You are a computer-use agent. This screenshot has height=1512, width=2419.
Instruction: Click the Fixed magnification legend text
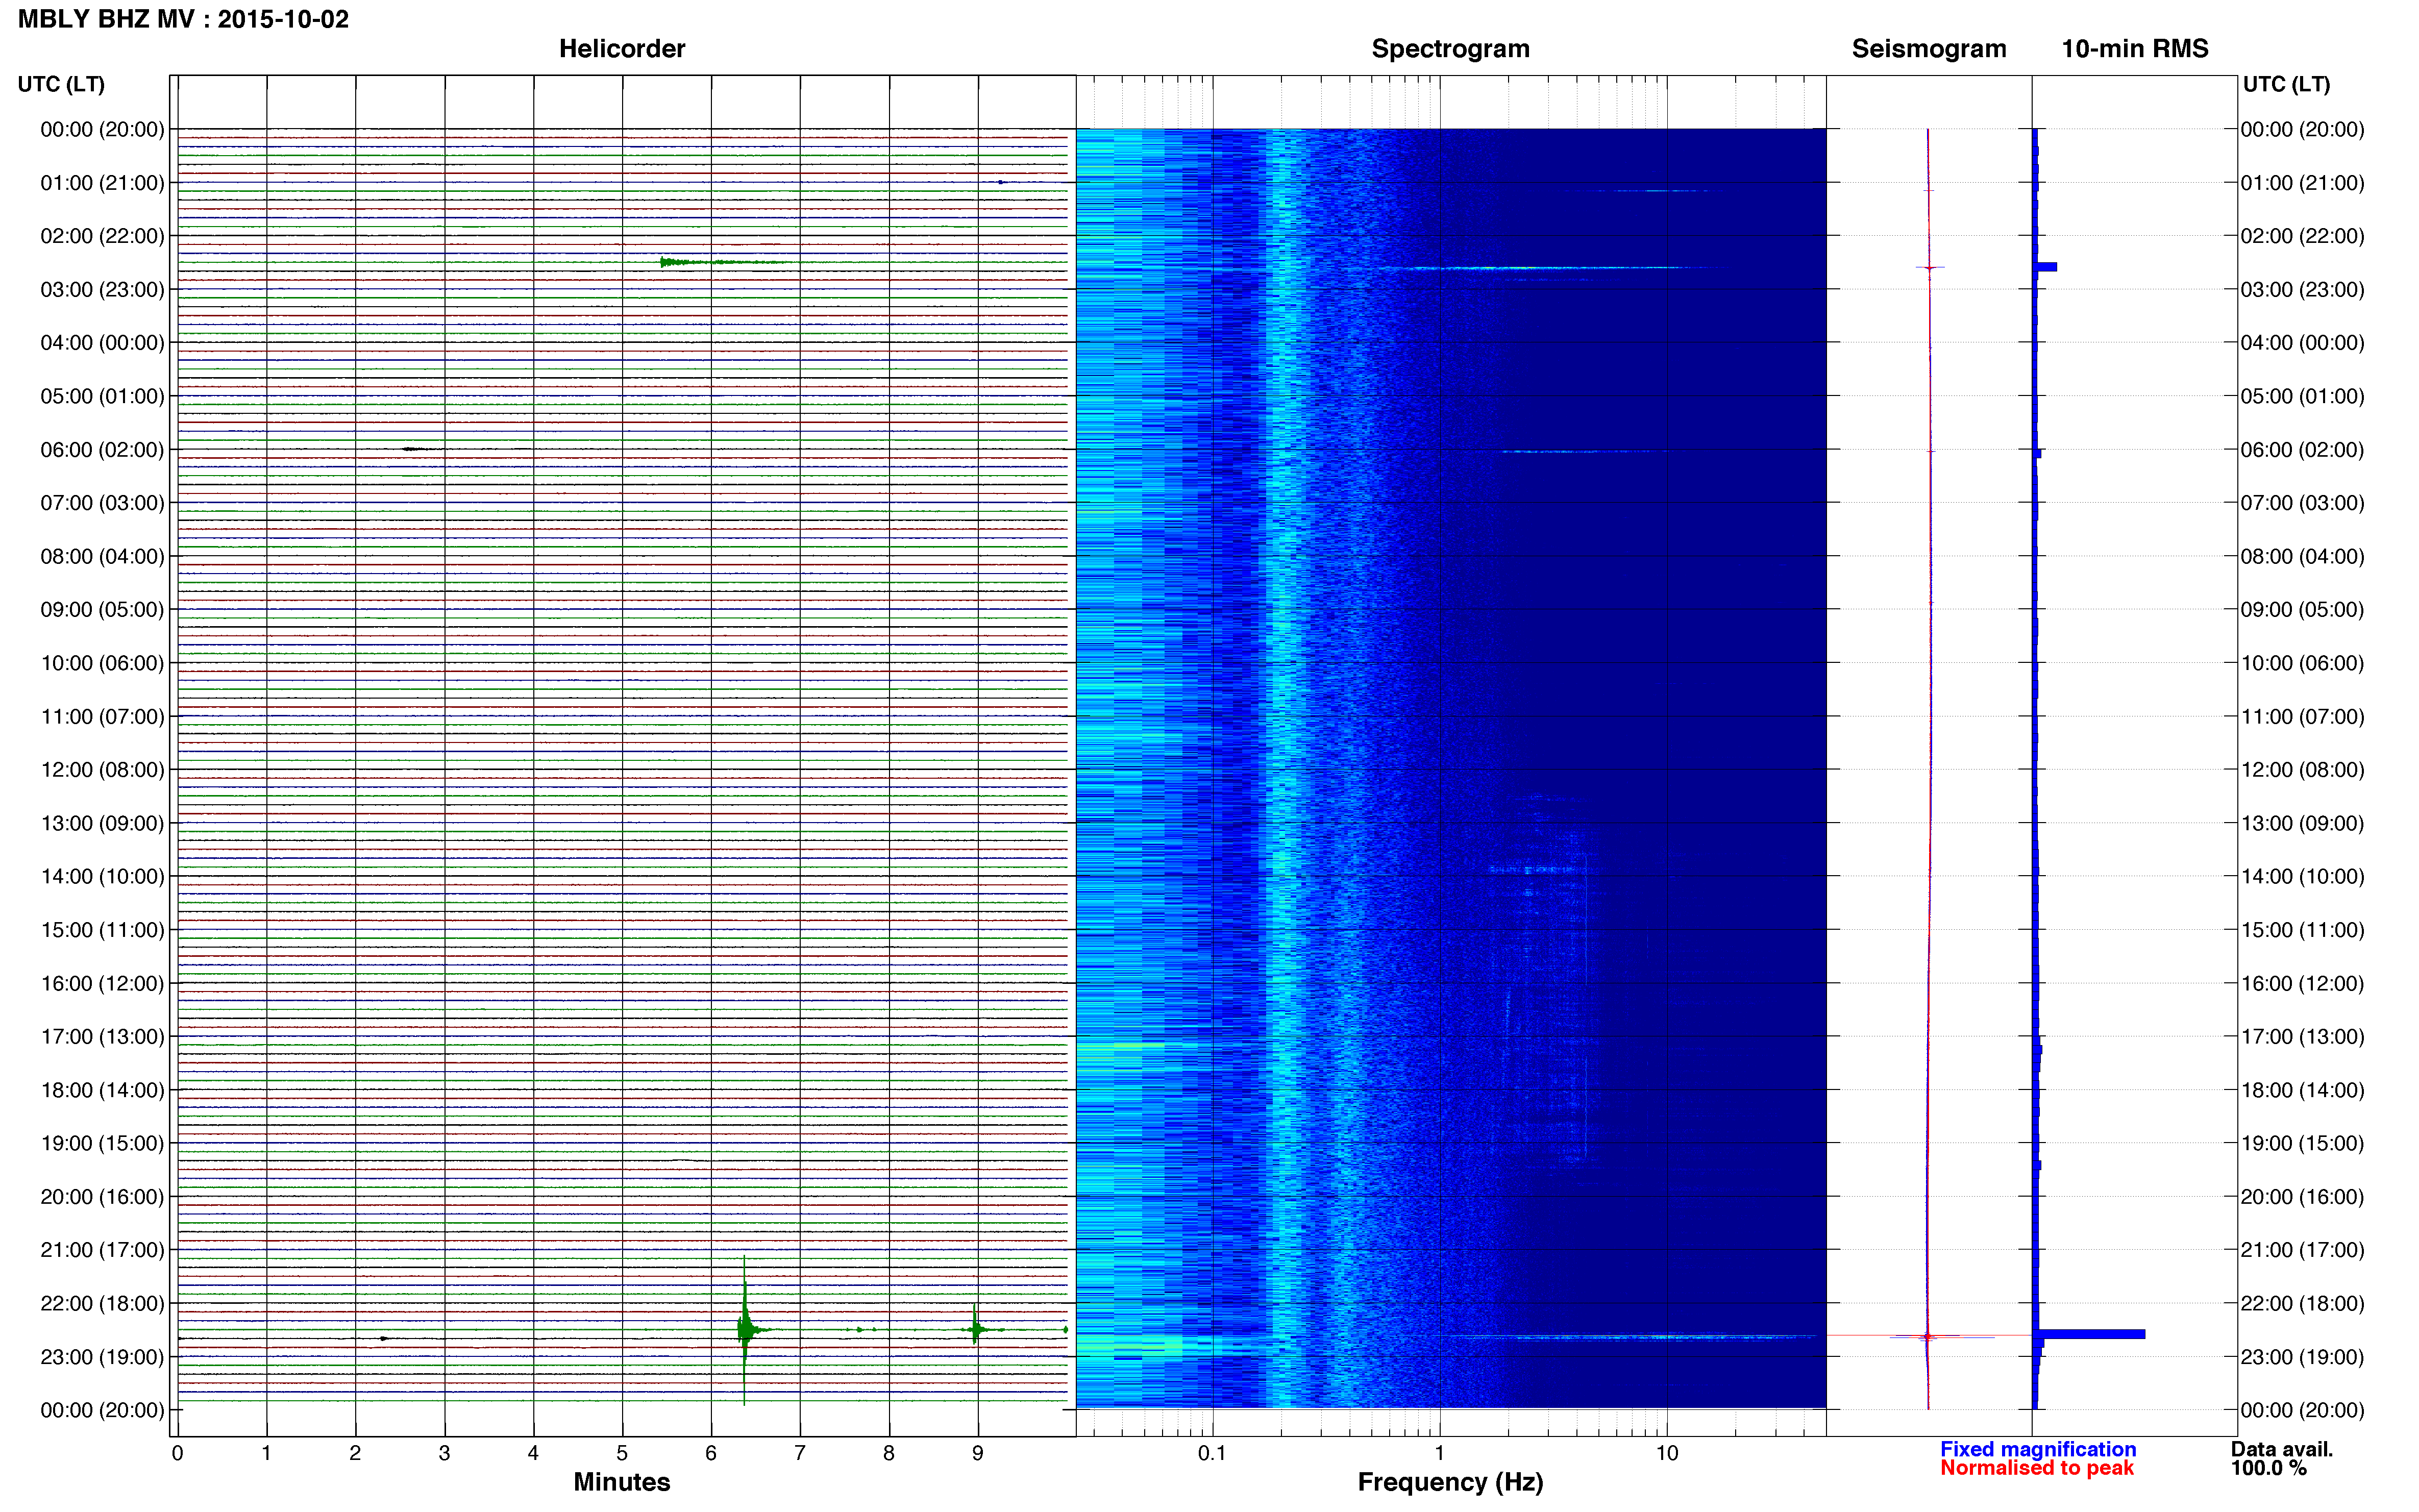(2038, 1449)
